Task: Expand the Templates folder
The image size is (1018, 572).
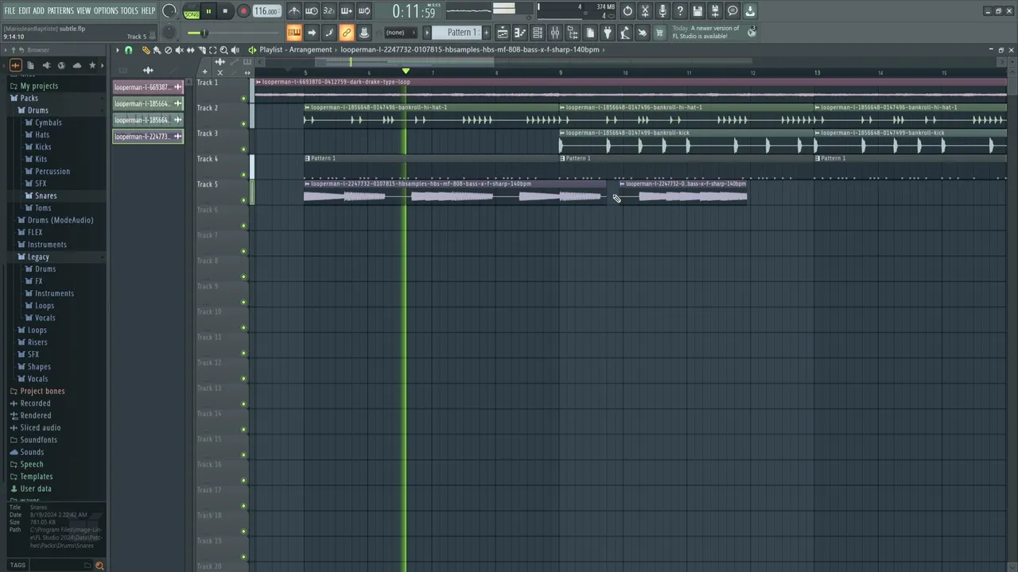Action: click(36, 477)
